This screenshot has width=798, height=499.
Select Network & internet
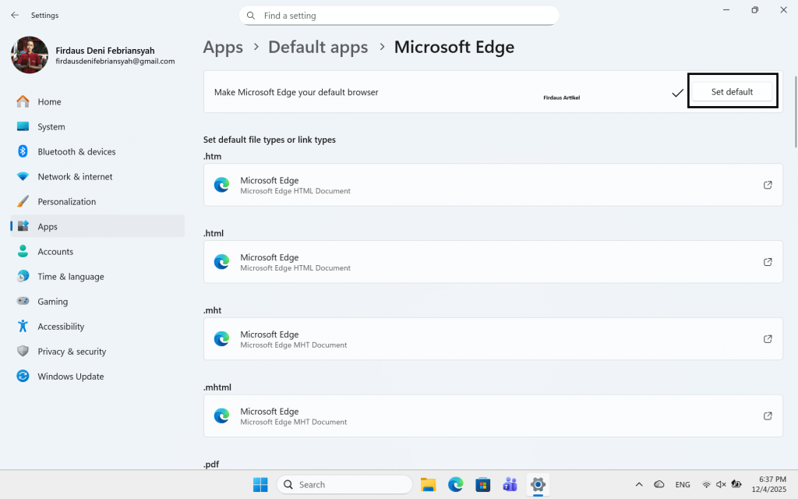tap(97, 177)
